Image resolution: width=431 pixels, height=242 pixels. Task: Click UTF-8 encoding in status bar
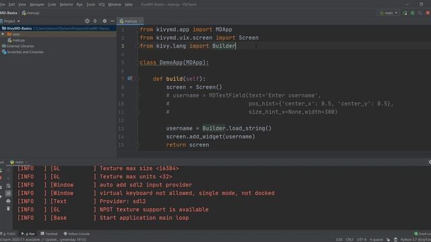(x=361, y=239)
